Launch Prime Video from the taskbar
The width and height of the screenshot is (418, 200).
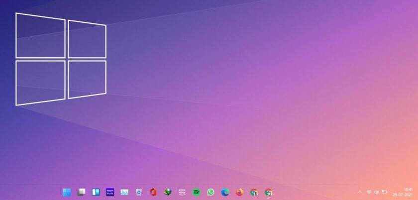(x=182, y=192)
